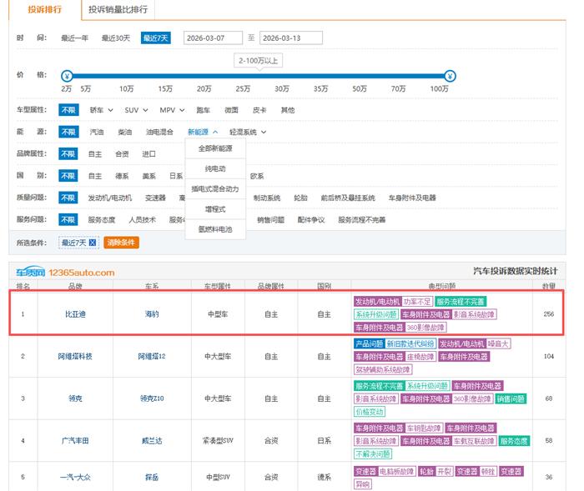The image size is (584, 491).
Task: Click the start date field 2026-03-07
Action: 212,38
